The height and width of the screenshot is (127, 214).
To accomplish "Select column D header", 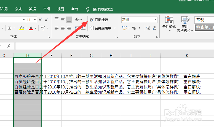I will [28, 55].
